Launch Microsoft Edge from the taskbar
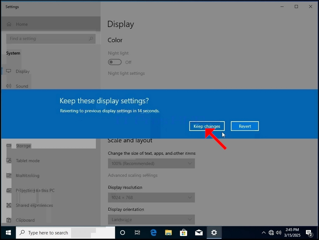This screenshot has height=240, width=319. (x=153, y=233)
